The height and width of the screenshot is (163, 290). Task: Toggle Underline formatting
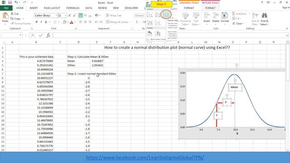pyautogui.click(x=46, y=22)
